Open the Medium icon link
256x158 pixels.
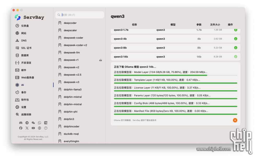(x=46, y=123)
